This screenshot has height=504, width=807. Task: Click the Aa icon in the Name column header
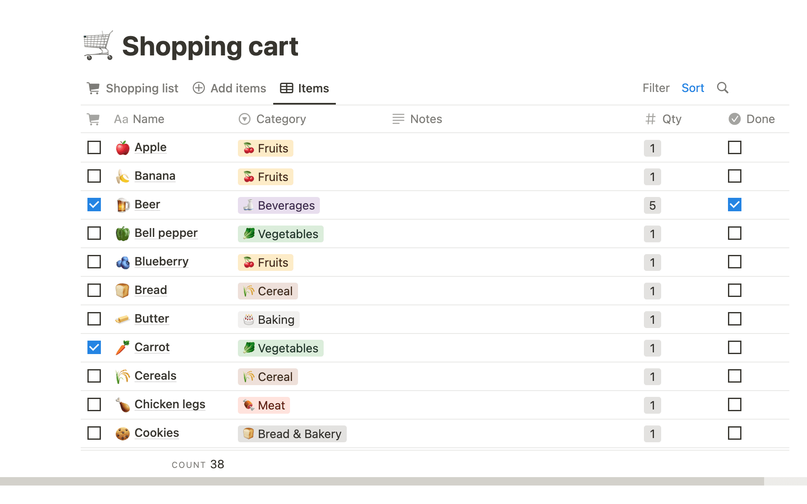[x=121, y=119]
